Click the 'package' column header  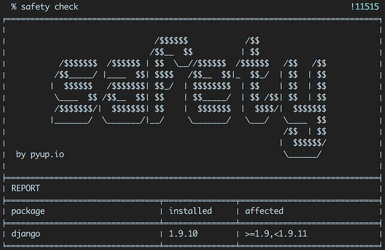coord(28,211)
